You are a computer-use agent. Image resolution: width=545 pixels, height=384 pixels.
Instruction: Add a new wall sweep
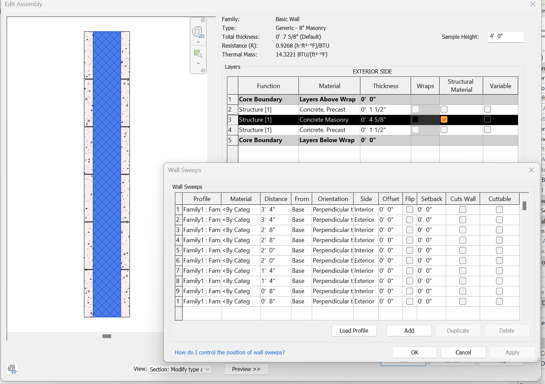(409, 330)
